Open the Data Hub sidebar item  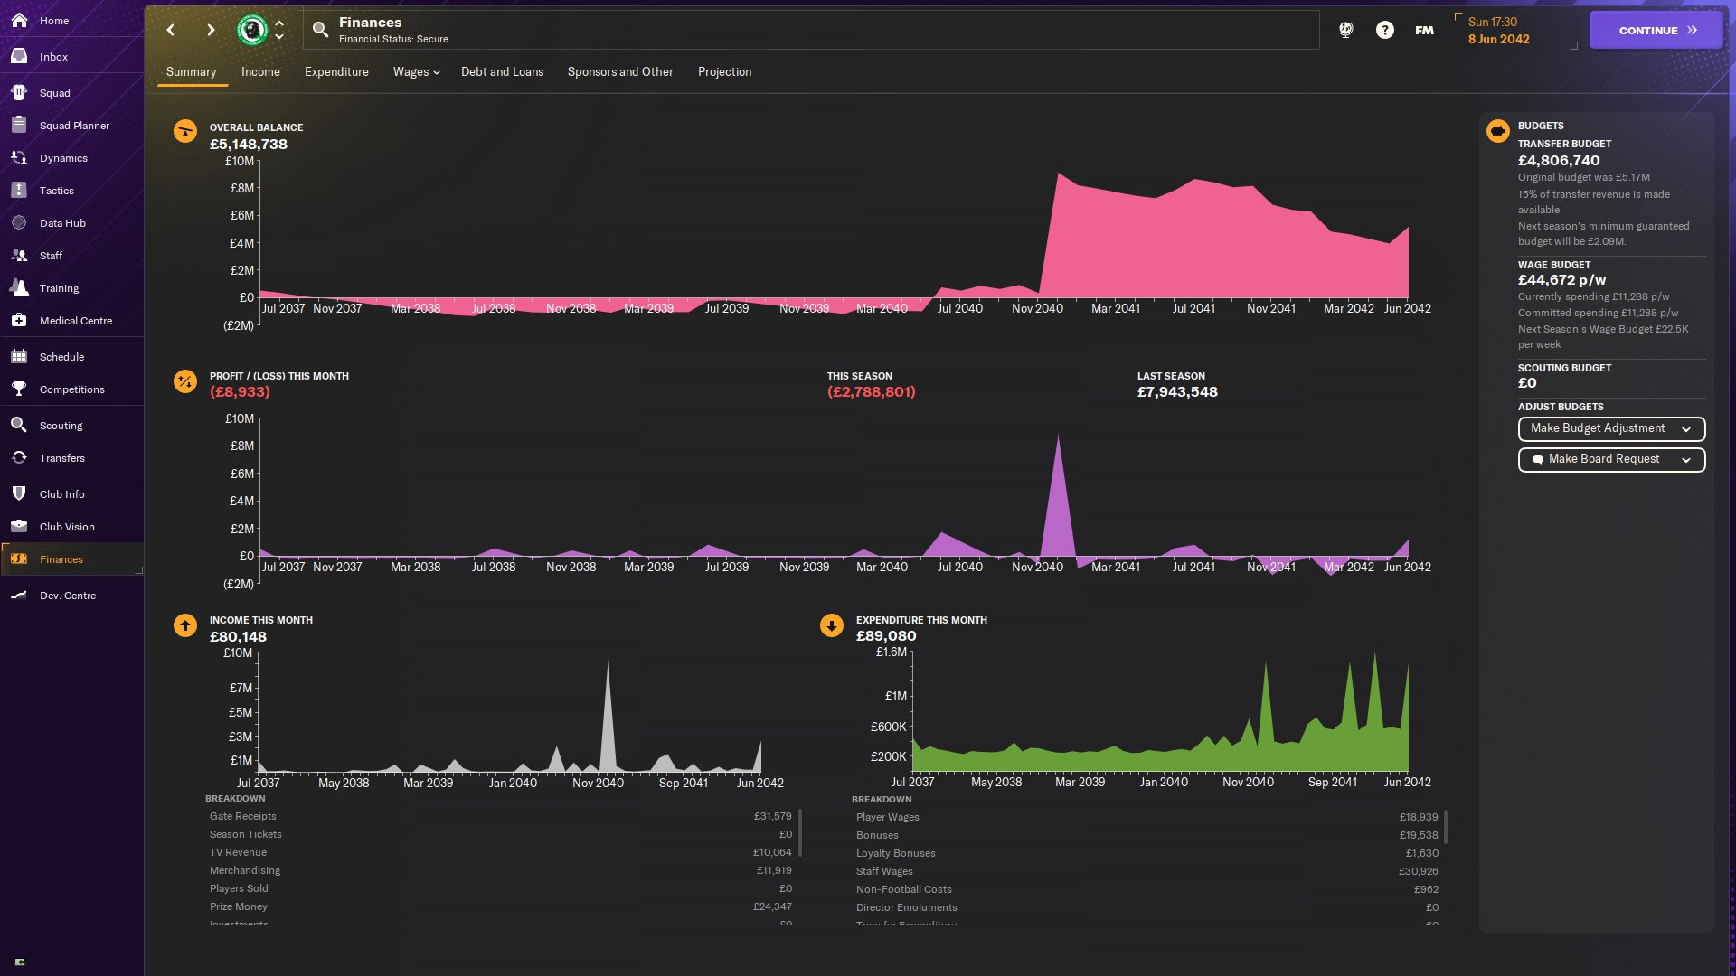(x=62, y=223)
